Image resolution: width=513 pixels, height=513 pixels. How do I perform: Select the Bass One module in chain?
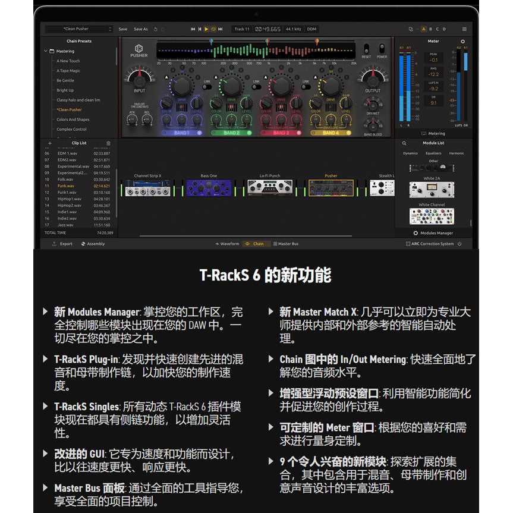coord(209,188)
